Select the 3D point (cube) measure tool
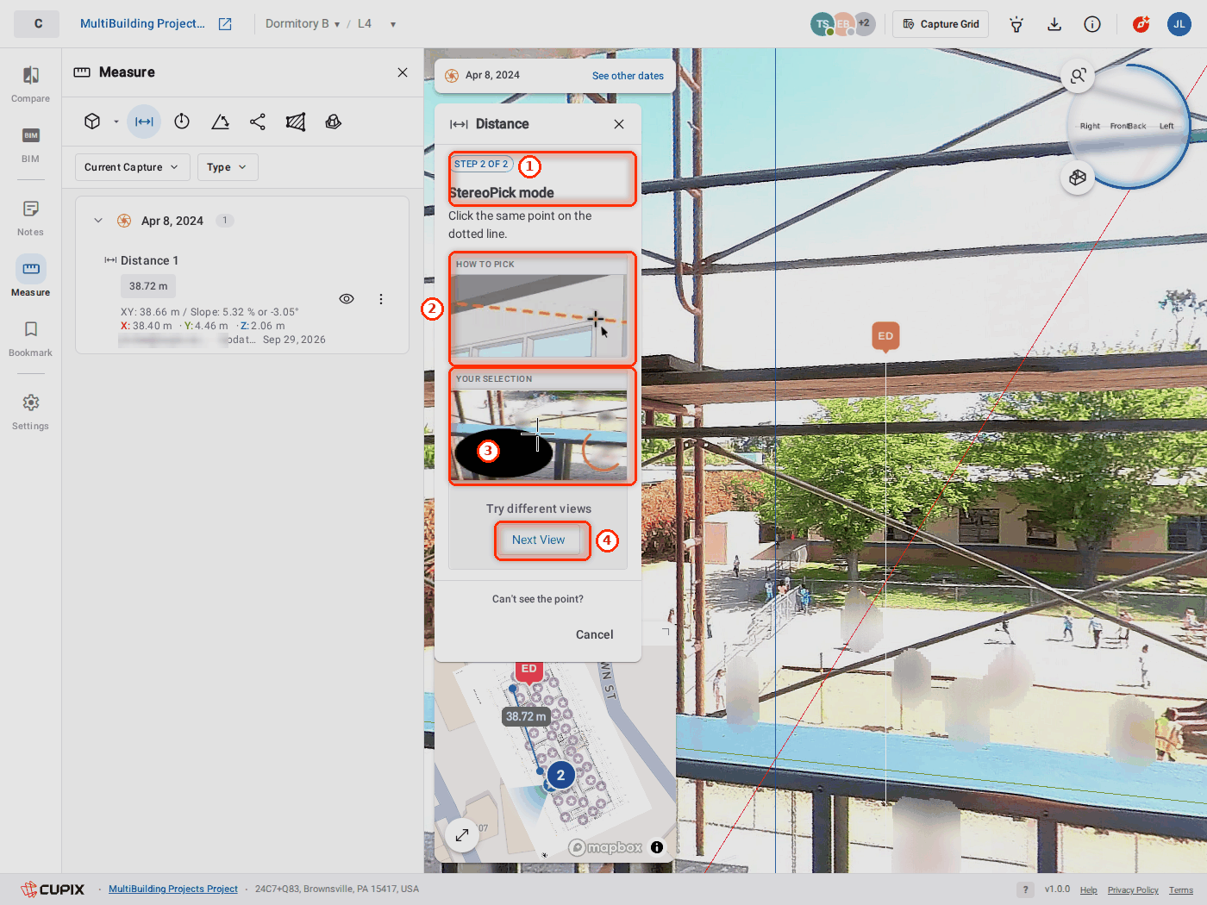Image resolution: width=1207 pixels, height=905 pixels. coord(92,122)
